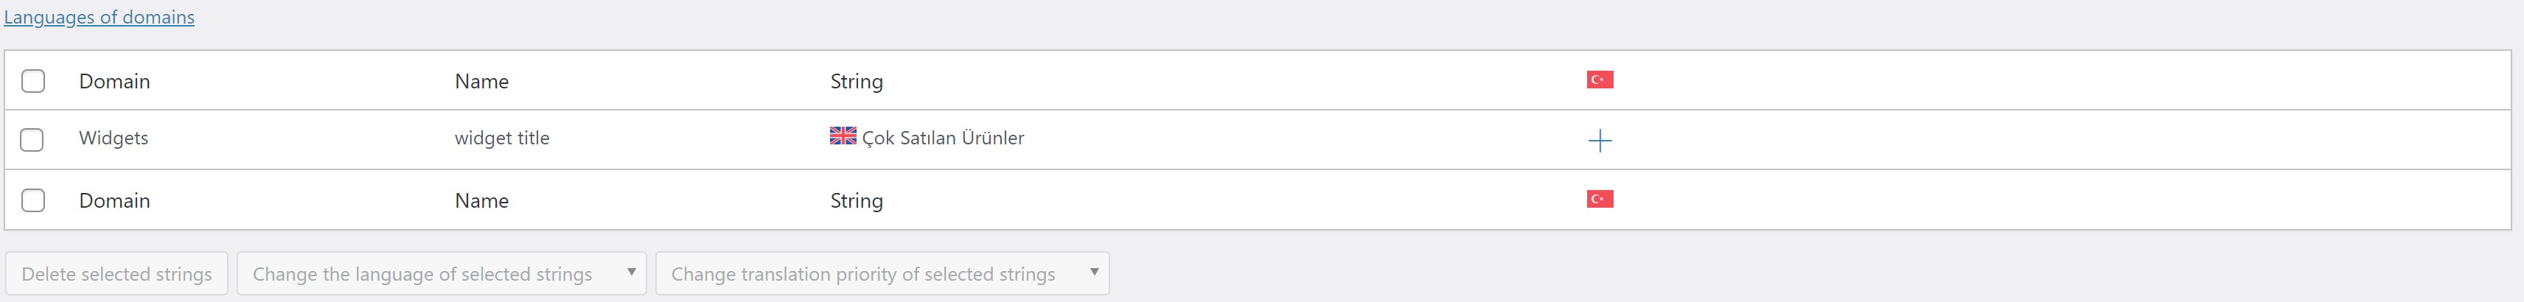This screenshot has width=2524, height=302.
Task: Click the Domain column header at the top
Action: [x=115, y=81]
